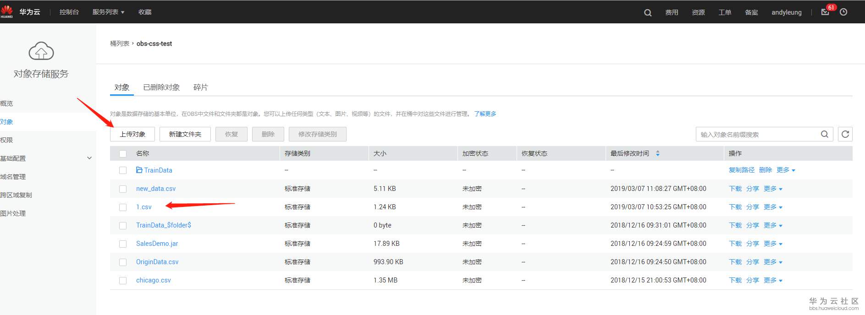The width and height of the screenshot is (865, 315).
Task: Check the TrainData folder row
Action: pos(123,170)
